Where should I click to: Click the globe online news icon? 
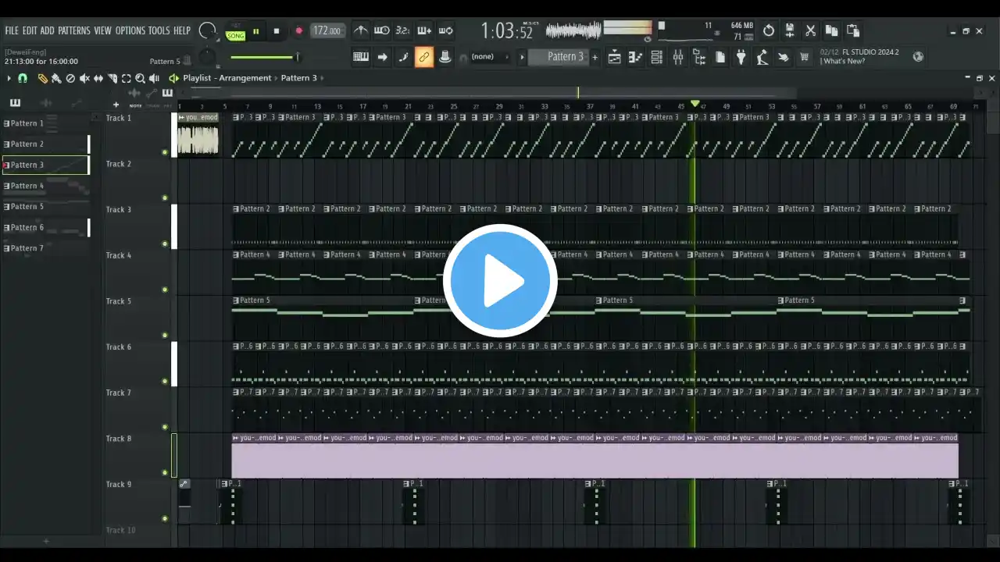click(918, 56)
